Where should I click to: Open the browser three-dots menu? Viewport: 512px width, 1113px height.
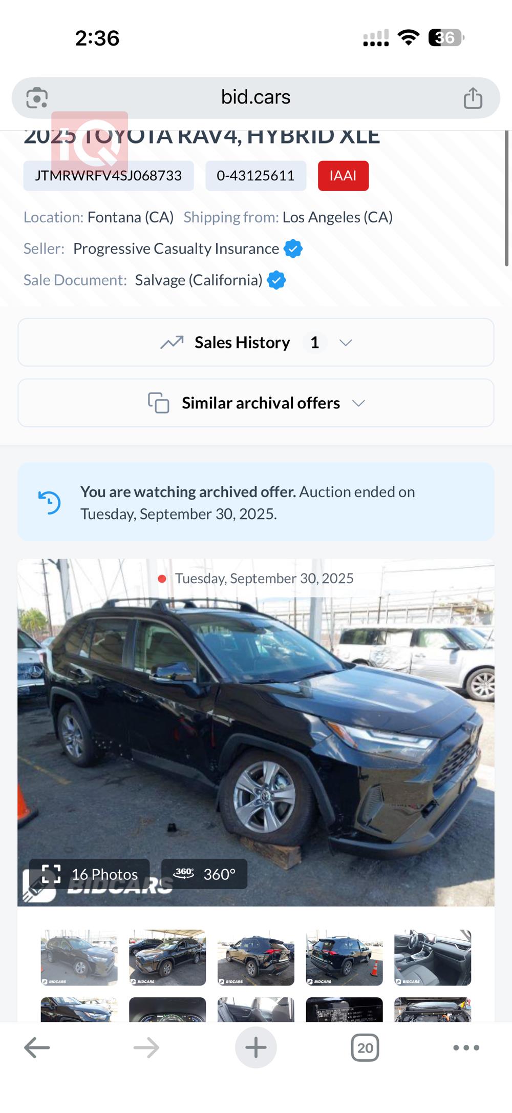(x=466, y=1047)
